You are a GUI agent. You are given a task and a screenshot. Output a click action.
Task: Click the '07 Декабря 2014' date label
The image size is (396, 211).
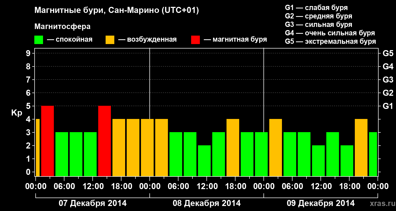92,203
